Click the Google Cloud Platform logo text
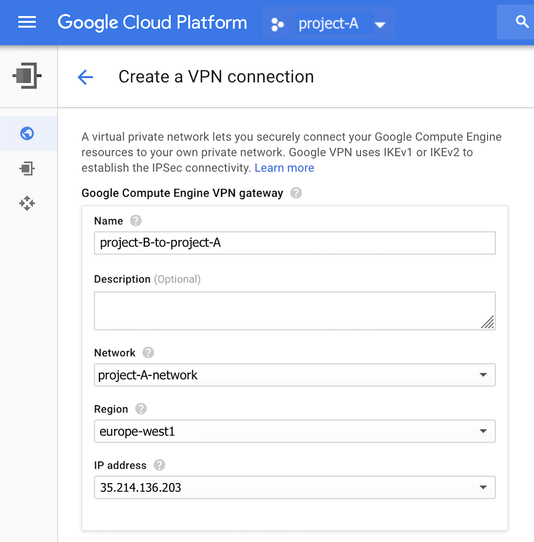Image resolution: width=534 pixels, height=542 pixels. pos(152,23)
